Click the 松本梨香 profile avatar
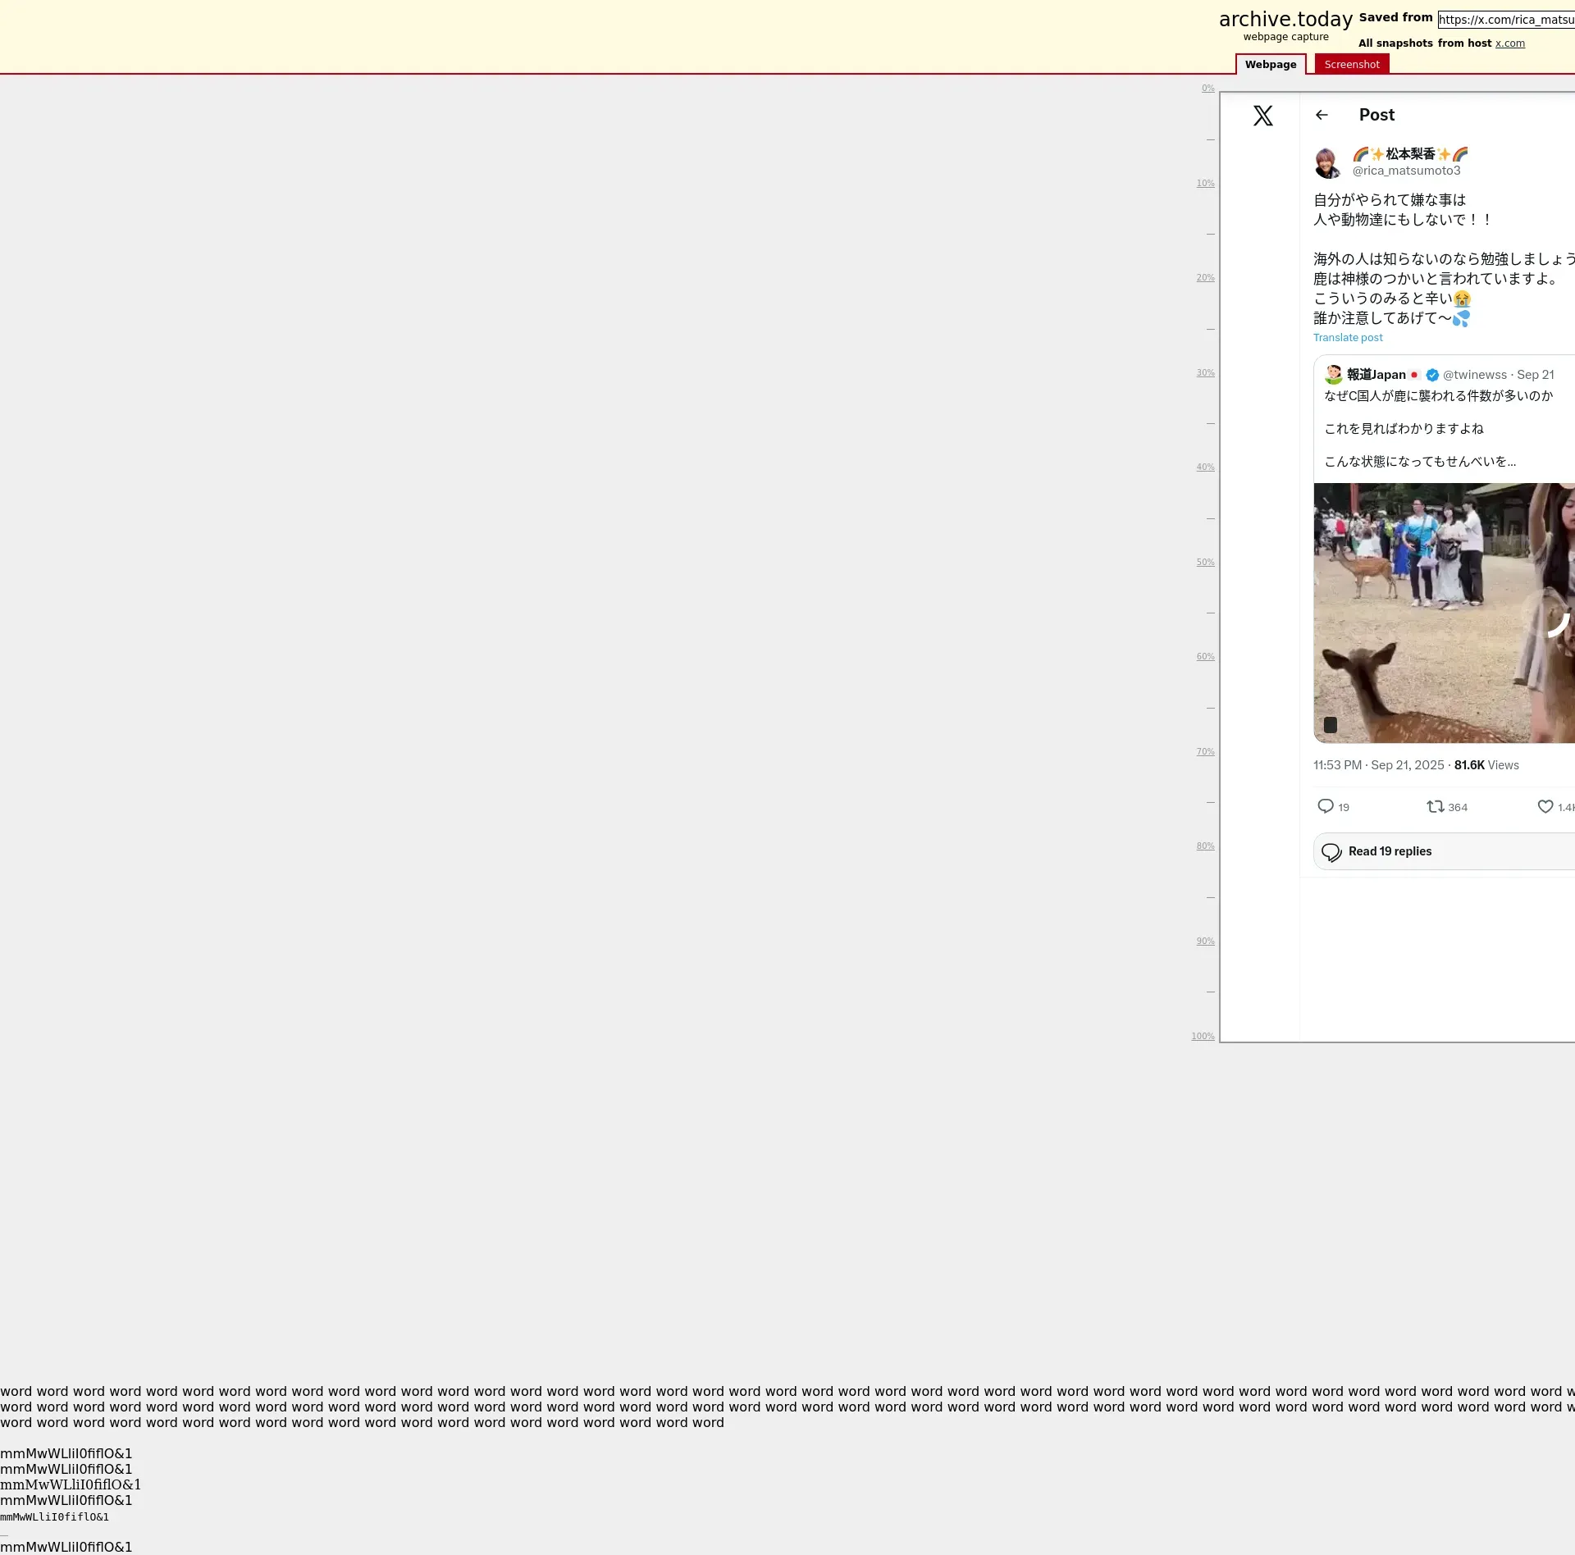The image size is (1575, 1555). click(1326, 162)
